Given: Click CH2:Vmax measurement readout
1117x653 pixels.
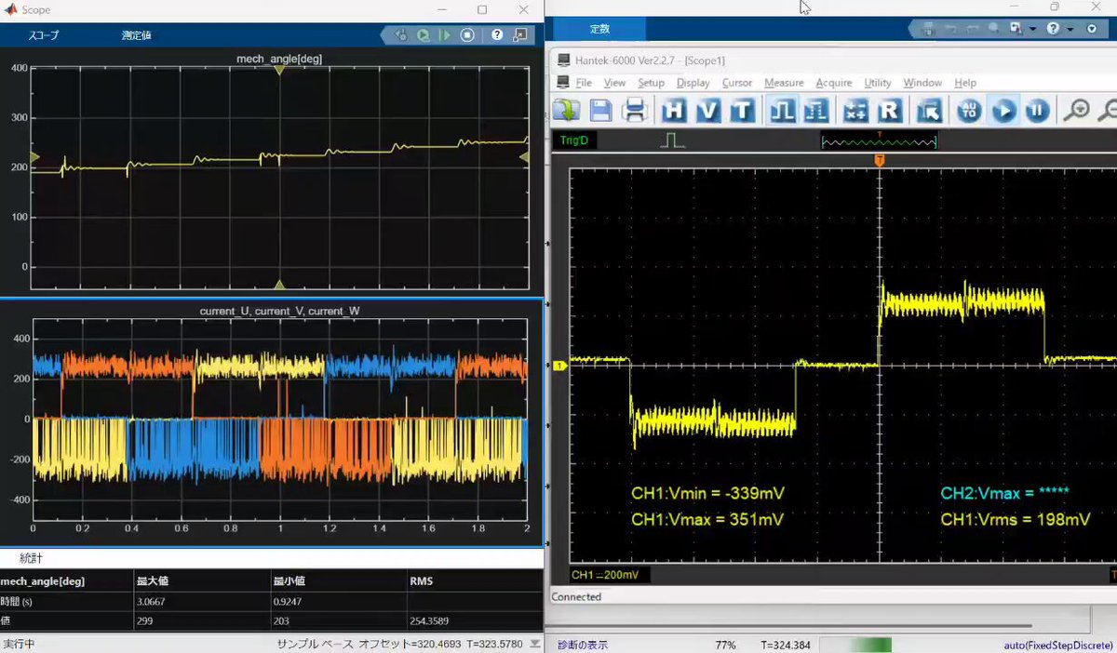Looking at the screenshot, I should coord(1004,493).
